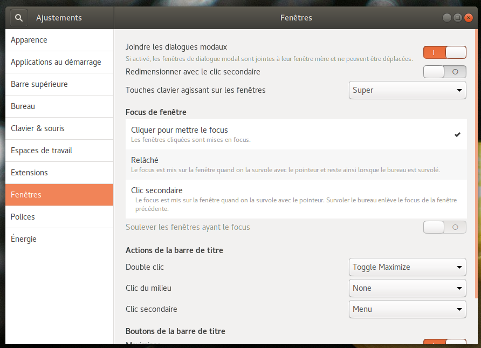The height and width of the screenshot is (348, 481).
Task: Open the Super key dropdown
Action: click(x=407, y=90)
